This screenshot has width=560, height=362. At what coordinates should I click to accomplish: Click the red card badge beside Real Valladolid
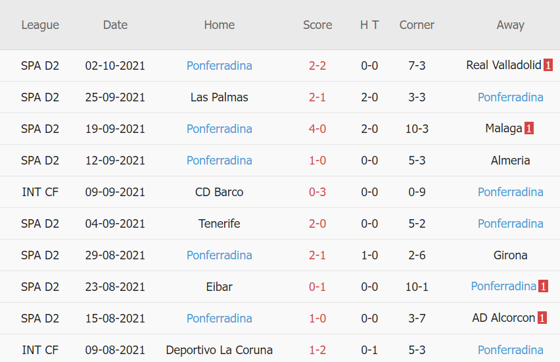548,65
